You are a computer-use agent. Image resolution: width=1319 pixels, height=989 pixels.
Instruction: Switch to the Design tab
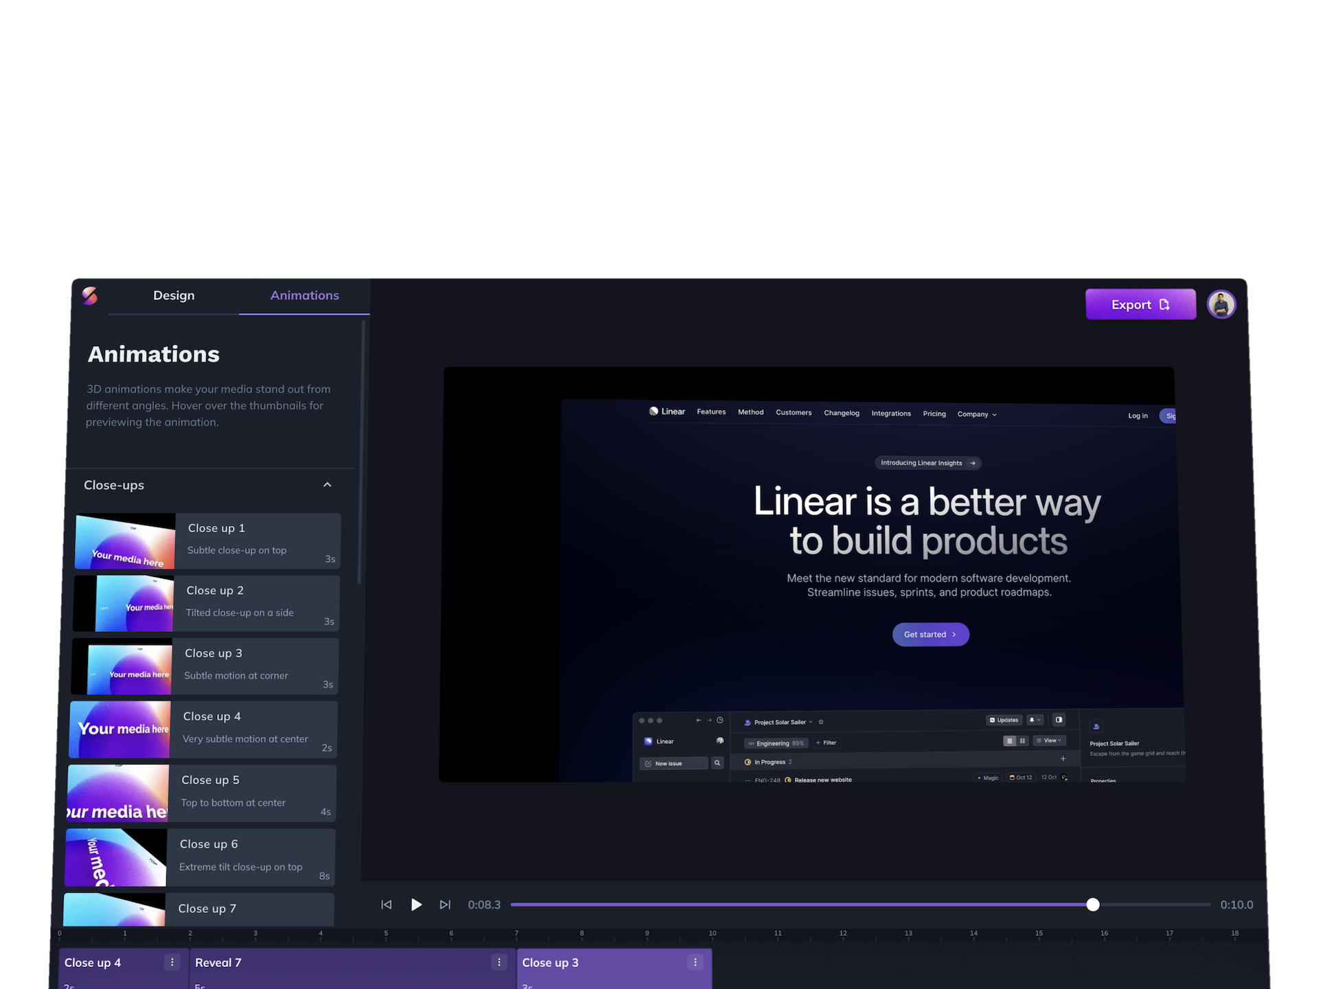click(174, 295)
